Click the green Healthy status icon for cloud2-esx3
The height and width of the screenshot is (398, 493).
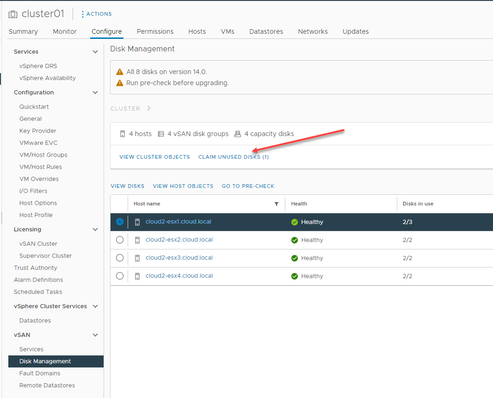tap(294, 258)
